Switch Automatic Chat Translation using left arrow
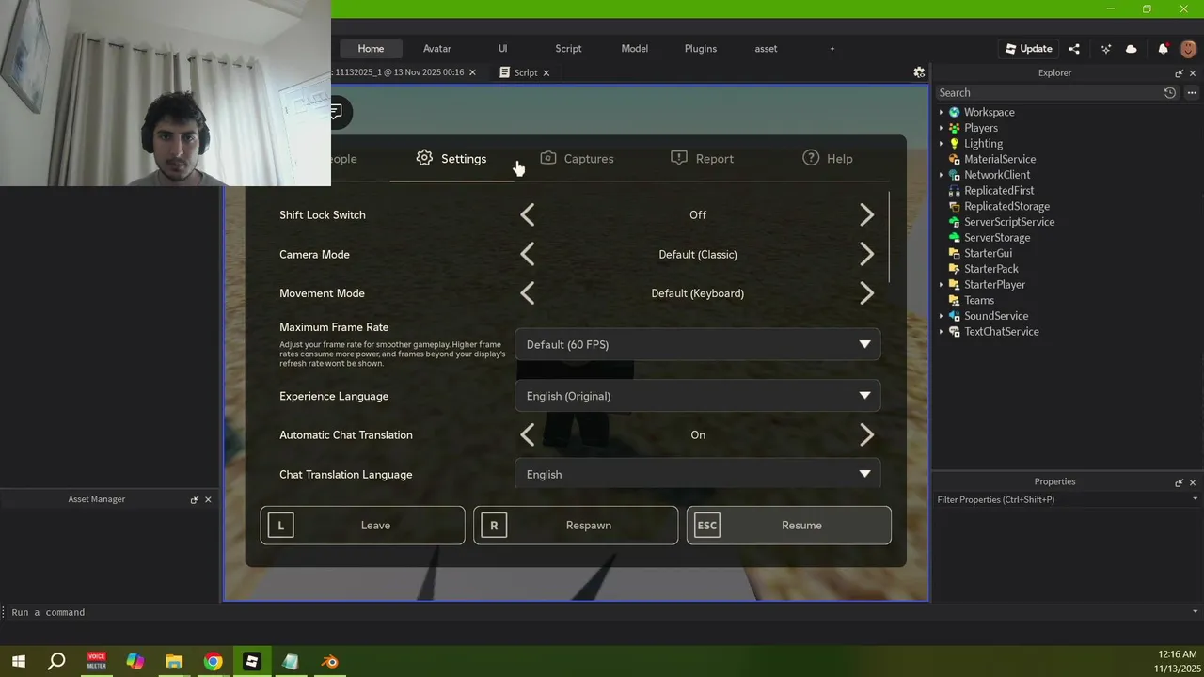This screenshot has height=677, width=1204. pos(528,435)
